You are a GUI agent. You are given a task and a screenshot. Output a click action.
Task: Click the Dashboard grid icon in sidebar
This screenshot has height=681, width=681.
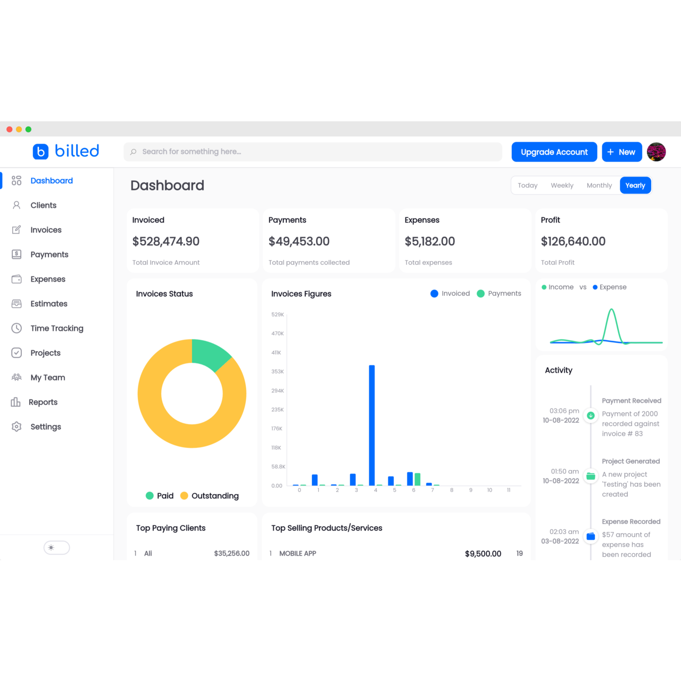pos(16,181)
